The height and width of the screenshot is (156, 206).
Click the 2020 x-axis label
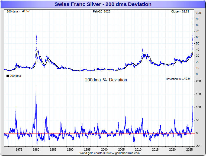(172, 149)
